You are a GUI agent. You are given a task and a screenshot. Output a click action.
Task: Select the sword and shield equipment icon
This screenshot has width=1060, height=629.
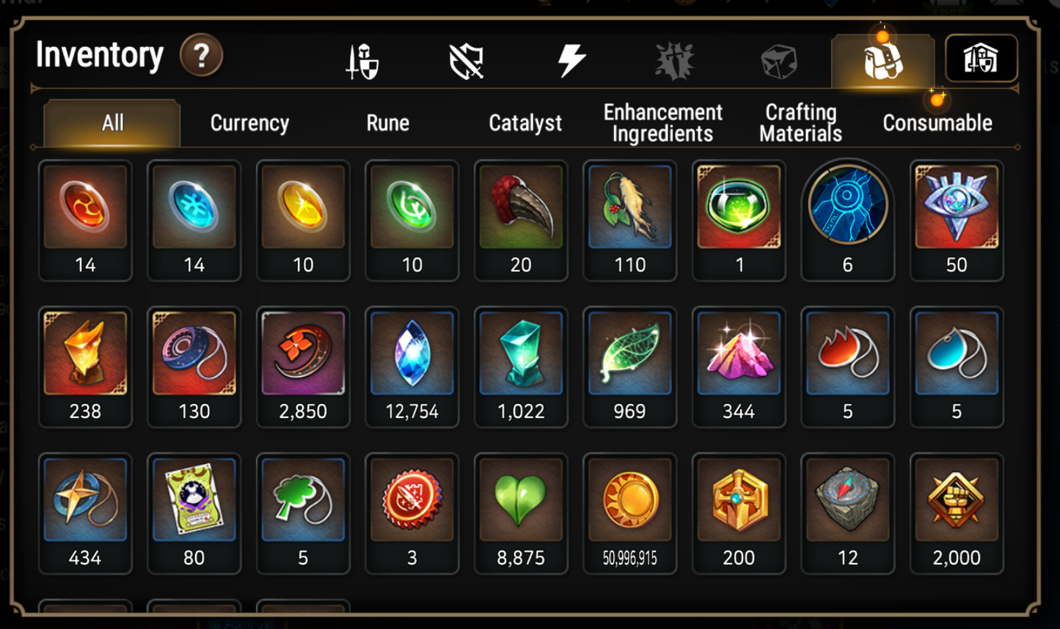[x=362, y=61]
